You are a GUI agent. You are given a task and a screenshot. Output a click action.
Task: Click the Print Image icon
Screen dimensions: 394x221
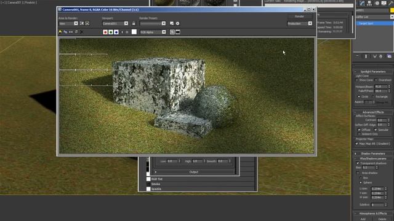(76, 32)
